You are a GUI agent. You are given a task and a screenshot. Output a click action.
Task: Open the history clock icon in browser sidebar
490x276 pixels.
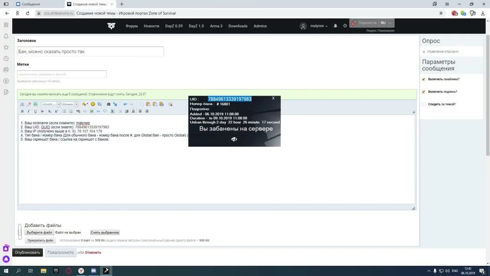coord(6,58)
